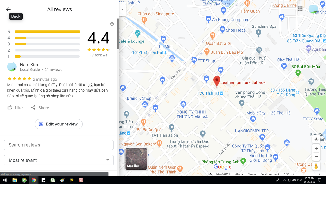Select the Công Ty TM Quốc Tế Thủy Linh pin

click(x=268, y=148)
